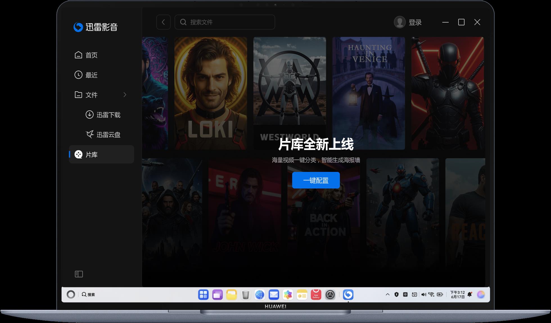Image resolution: width=551 pixels, height=323 pixels.
Task: Open the Haunting in Venice poster
Action: click(369, 93)
